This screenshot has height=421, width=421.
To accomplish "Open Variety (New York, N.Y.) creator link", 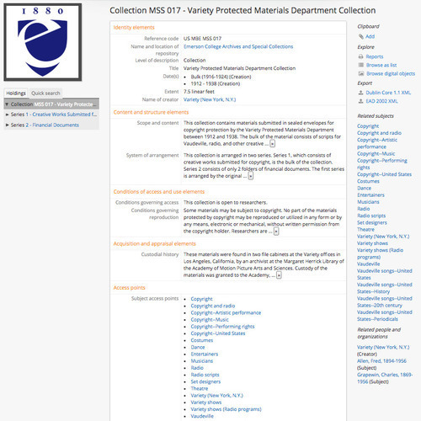I will pos(210,99).
